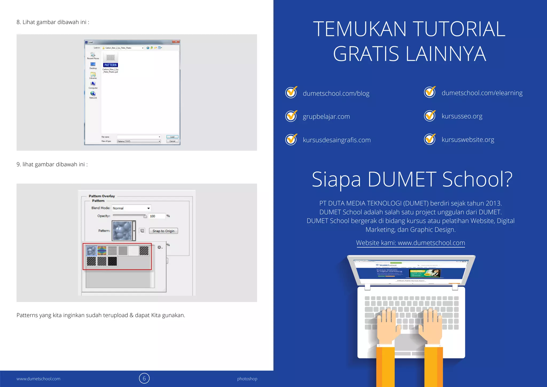Open the dumetschool.com/blog link

pos(336,94)
